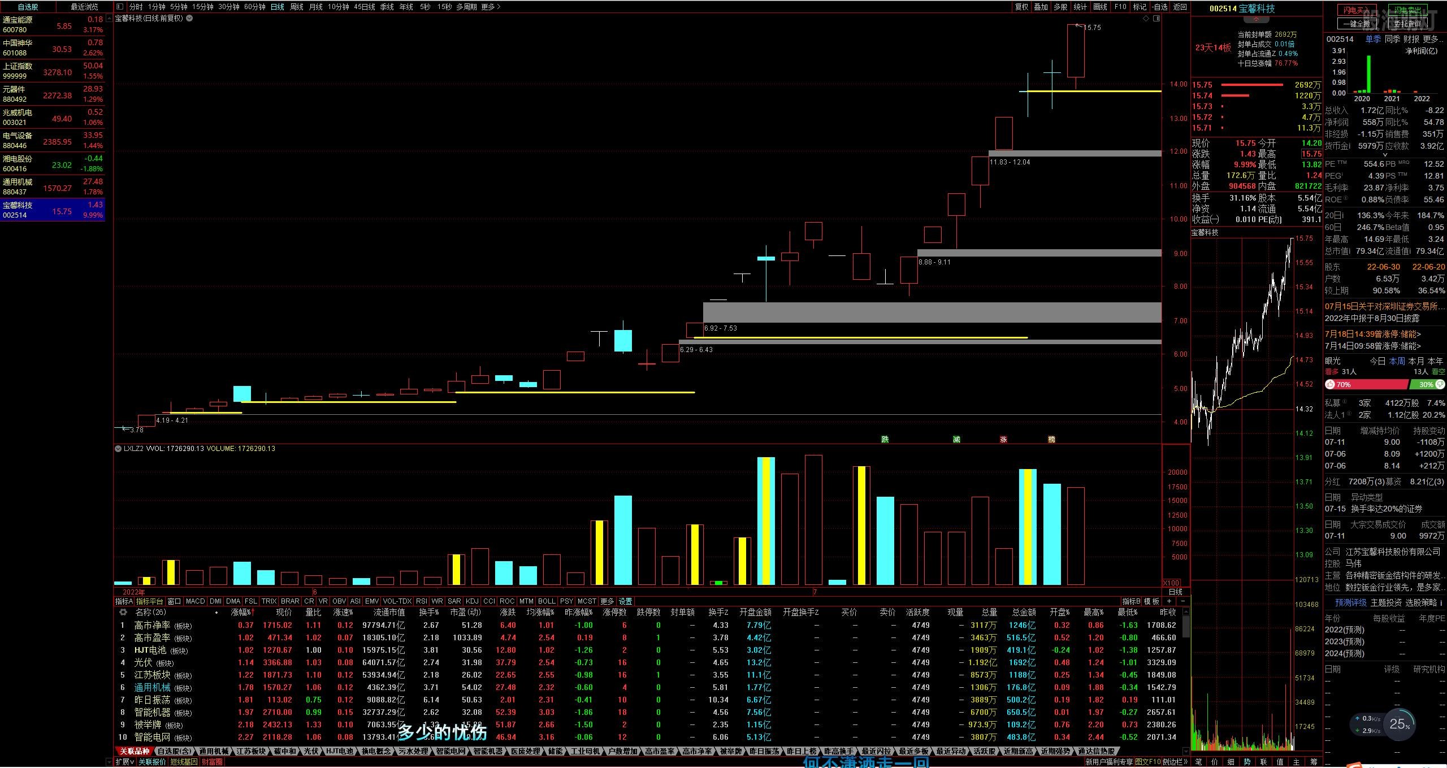Select the 筹 tab in bottom right strip
Image resolution: width=1447 pixels, height=768 pixels.
(1314, 762)
